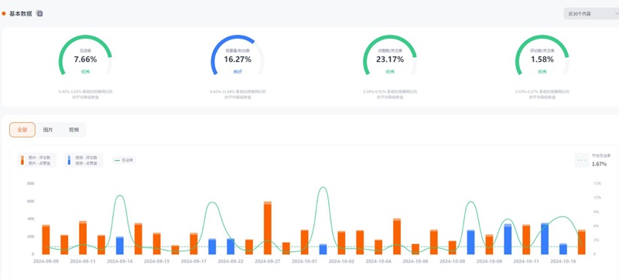619x279 pixels.
Task: Select the orange bar above 2024-10-06
Action: pyautogui.click(x=416, y=249)
